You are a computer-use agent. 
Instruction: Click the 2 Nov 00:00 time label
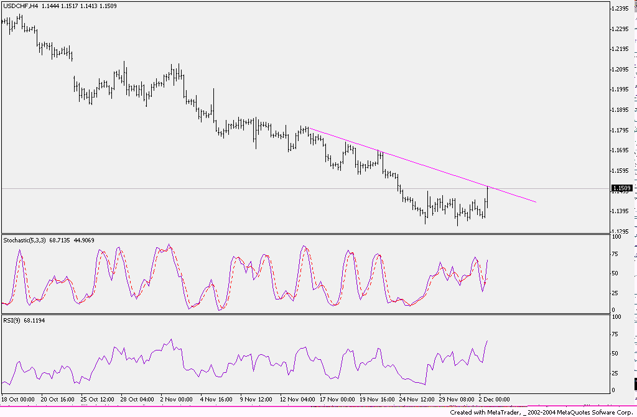[176, 400]
